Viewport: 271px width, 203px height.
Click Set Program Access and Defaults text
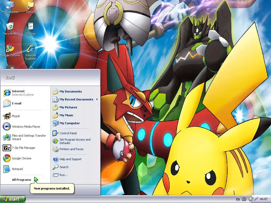[x=75, y=141]
